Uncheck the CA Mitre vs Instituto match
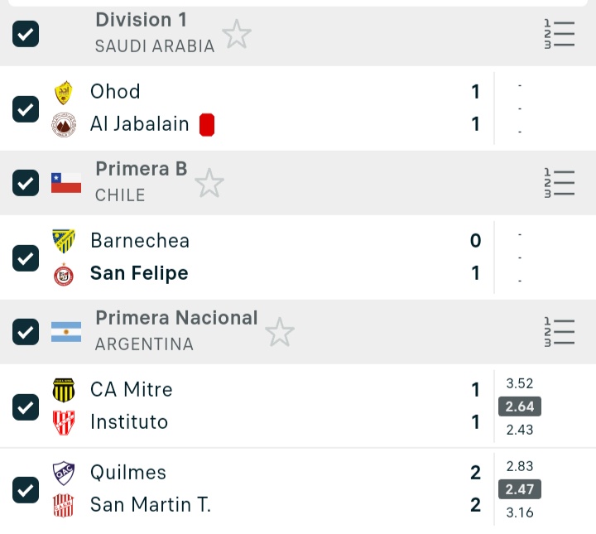 [x=26, y=407]
